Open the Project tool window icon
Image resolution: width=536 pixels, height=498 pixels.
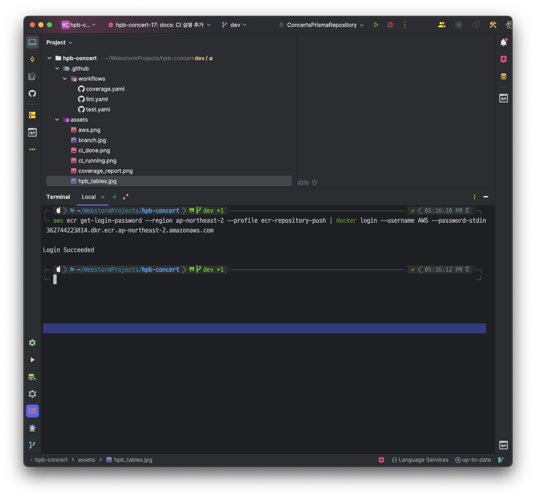coord(32,42)
